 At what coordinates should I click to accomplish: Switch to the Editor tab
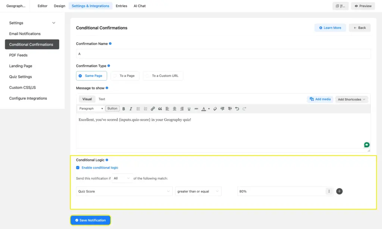pos(43,6)
